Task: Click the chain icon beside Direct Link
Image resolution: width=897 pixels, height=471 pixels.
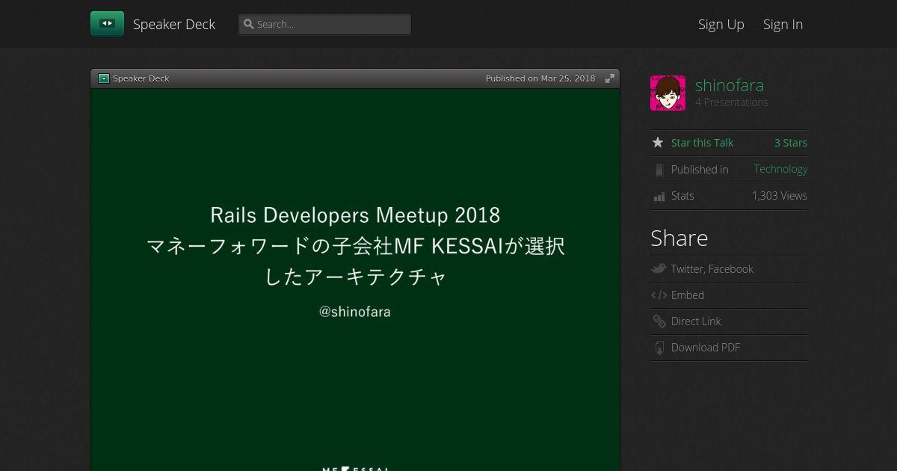Action: pos(659,321)
